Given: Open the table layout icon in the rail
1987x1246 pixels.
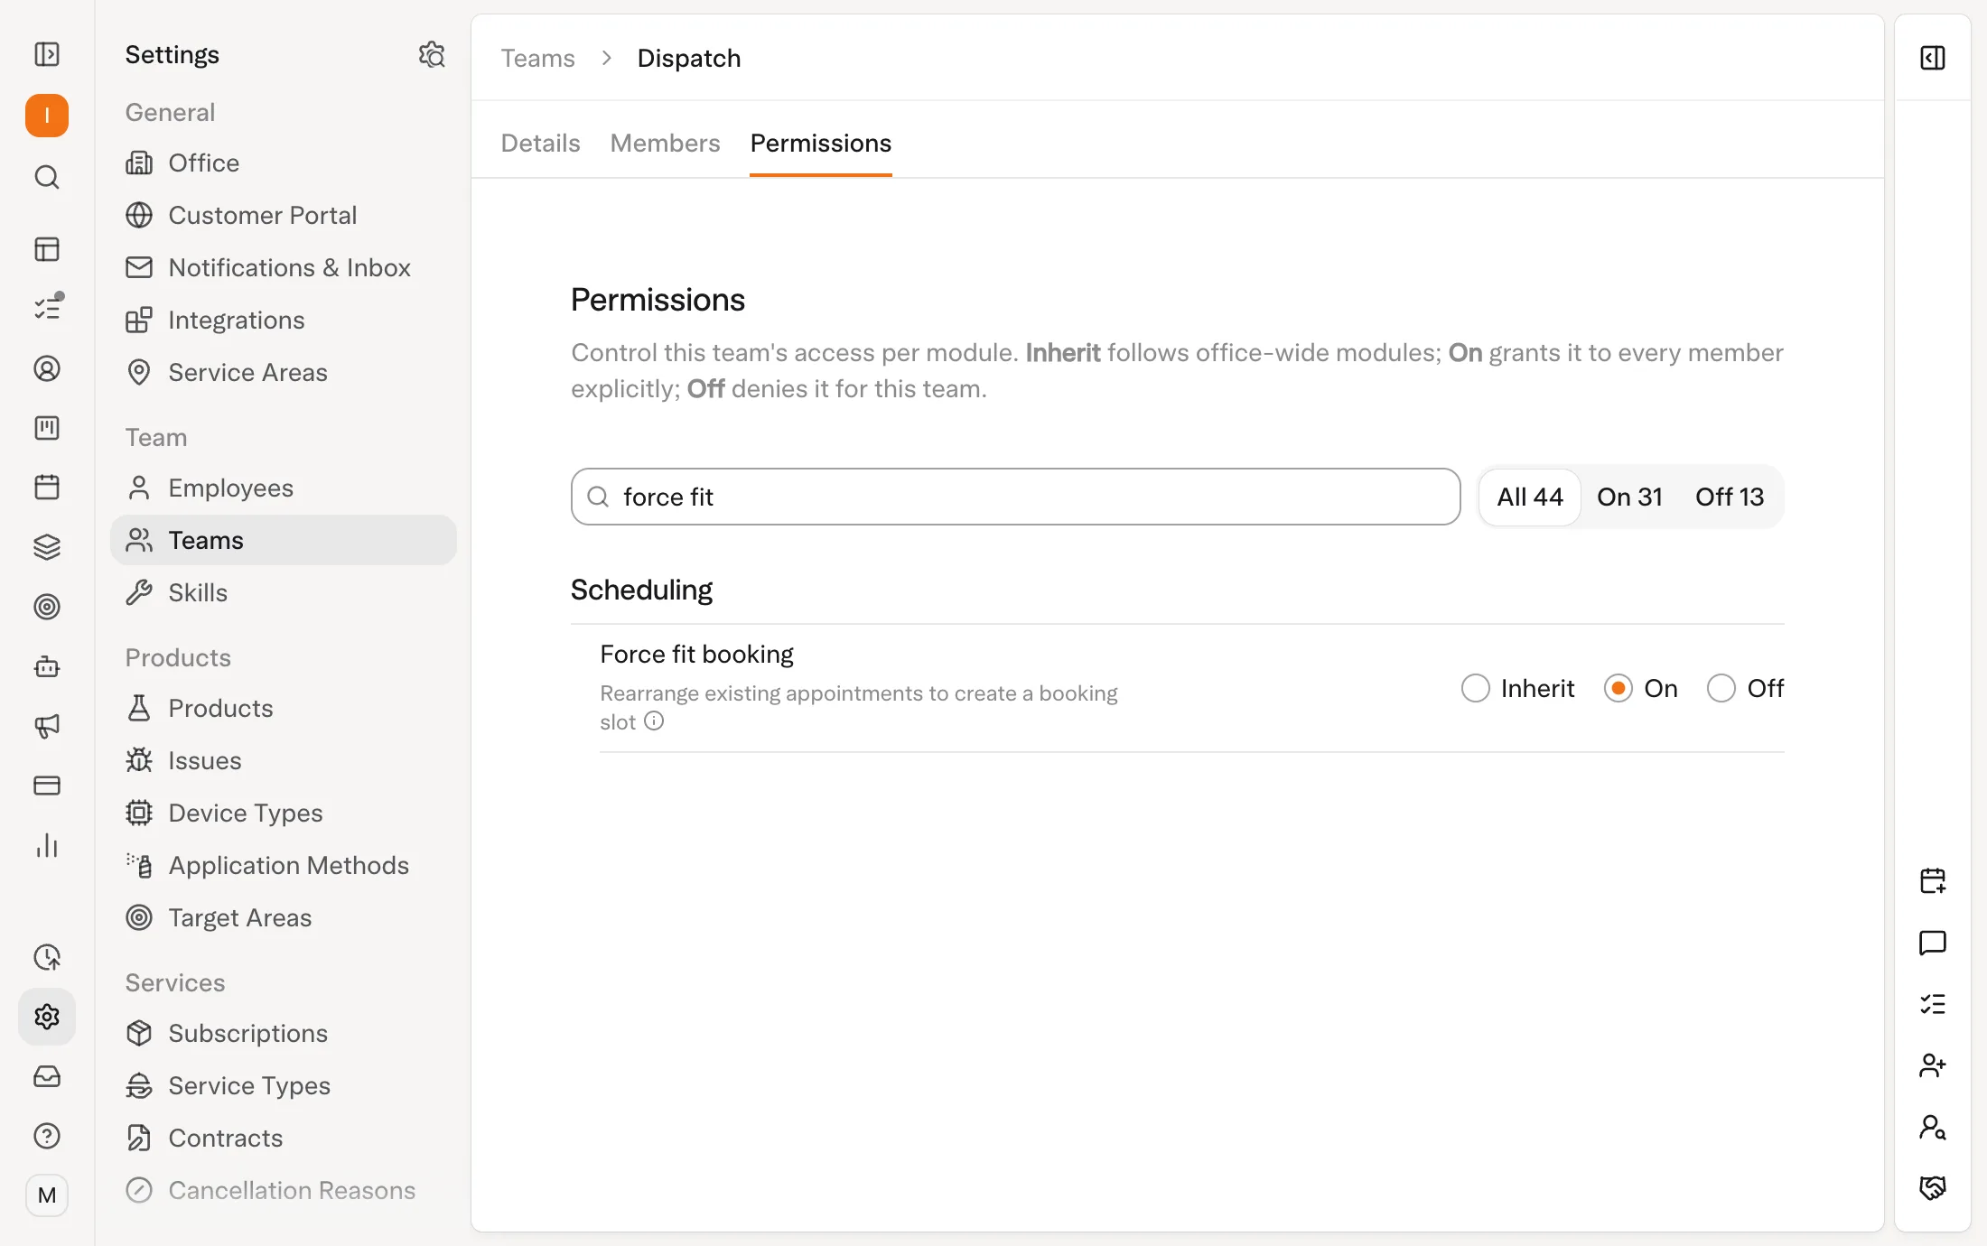Looking at the screenshot, I should pos(47,249).
